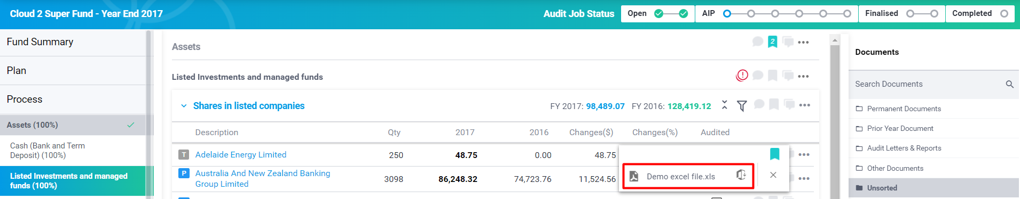The width and height of the screenshot is (1020, 199).
Task: Open the Demo excel file.xls attachment
Action: 680,177
